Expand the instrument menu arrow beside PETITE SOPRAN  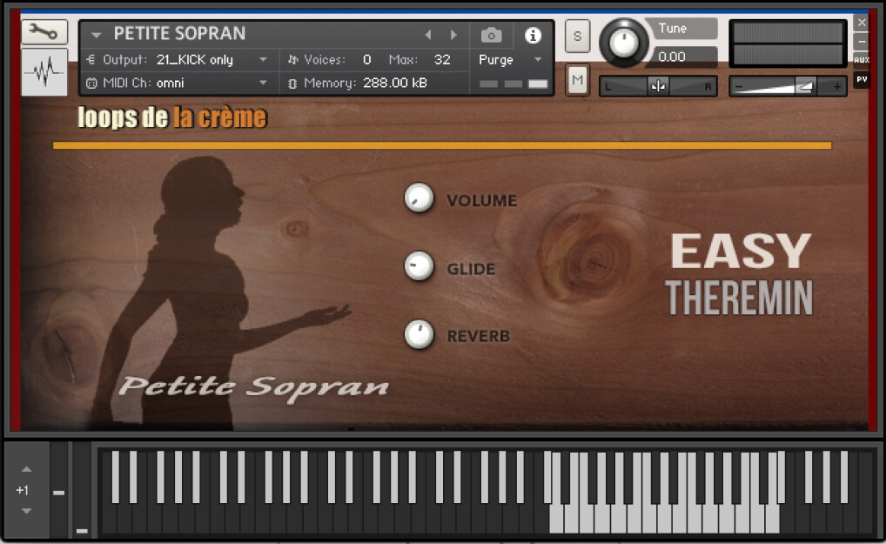96,35
